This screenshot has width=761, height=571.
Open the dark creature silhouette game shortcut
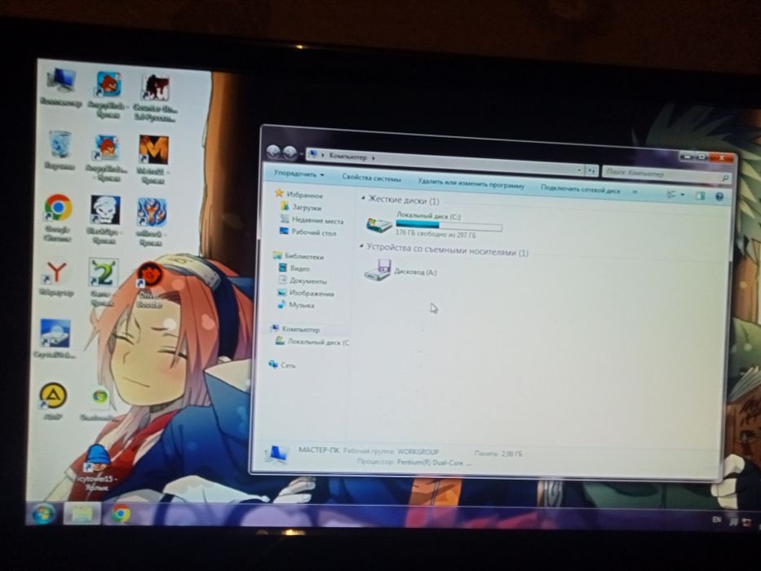[x=155, y=98]
